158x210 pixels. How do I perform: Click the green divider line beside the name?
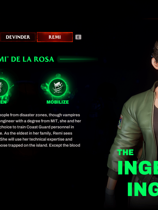tap(79, 59)
